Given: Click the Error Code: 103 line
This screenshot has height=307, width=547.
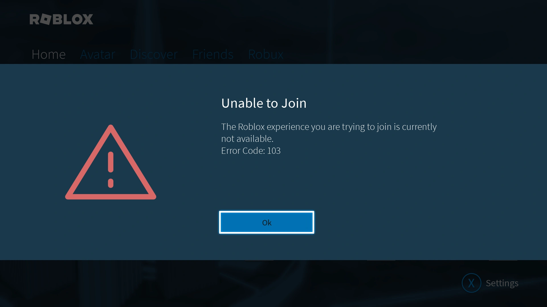Looking at the screenshot, I should tap(251, 151).
